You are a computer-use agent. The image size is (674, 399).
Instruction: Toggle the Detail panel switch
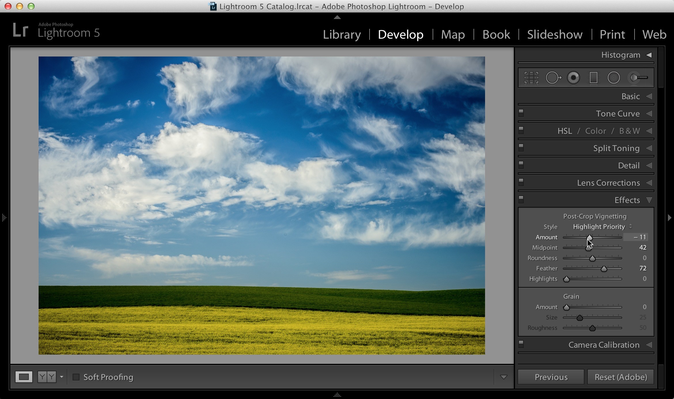pos(521,165)
